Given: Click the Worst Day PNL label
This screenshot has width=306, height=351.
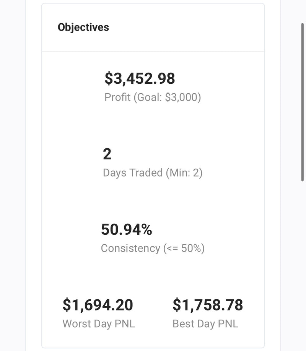Looking at the screenshot, I should coord(99,324).
